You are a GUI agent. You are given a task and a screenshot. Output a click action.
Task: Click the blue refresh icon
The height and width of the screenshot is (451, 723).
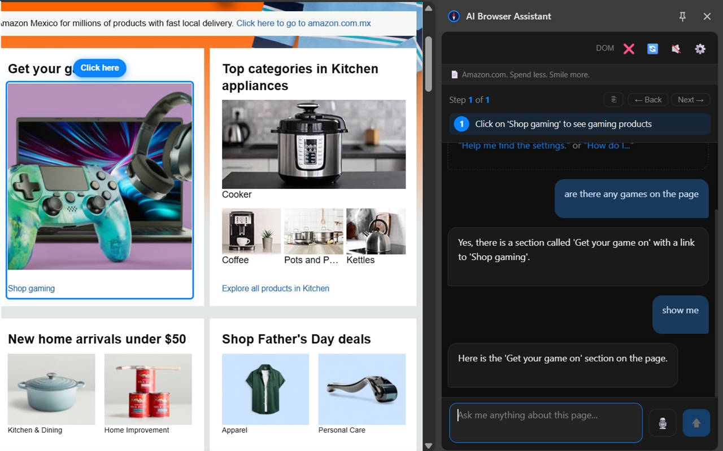(x=652, y=48)
